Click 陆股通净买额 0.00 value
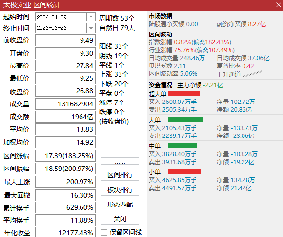This screenshot has width=283, height=237. click(x=173, y=24)
